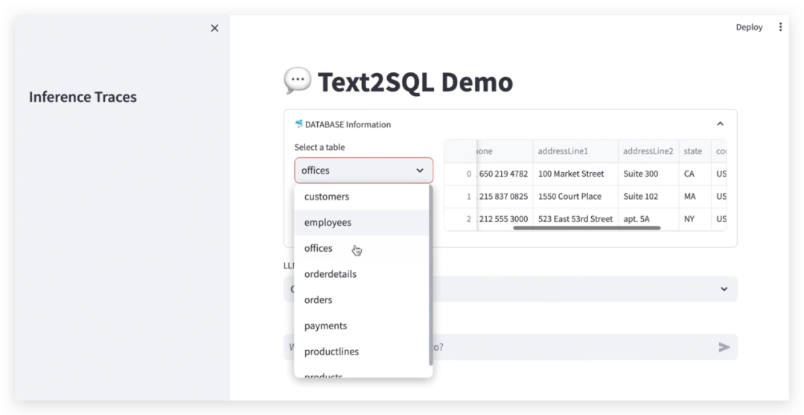Select cell 523 East 53rd Street
The image size is (804, 415).
[575, 219]
